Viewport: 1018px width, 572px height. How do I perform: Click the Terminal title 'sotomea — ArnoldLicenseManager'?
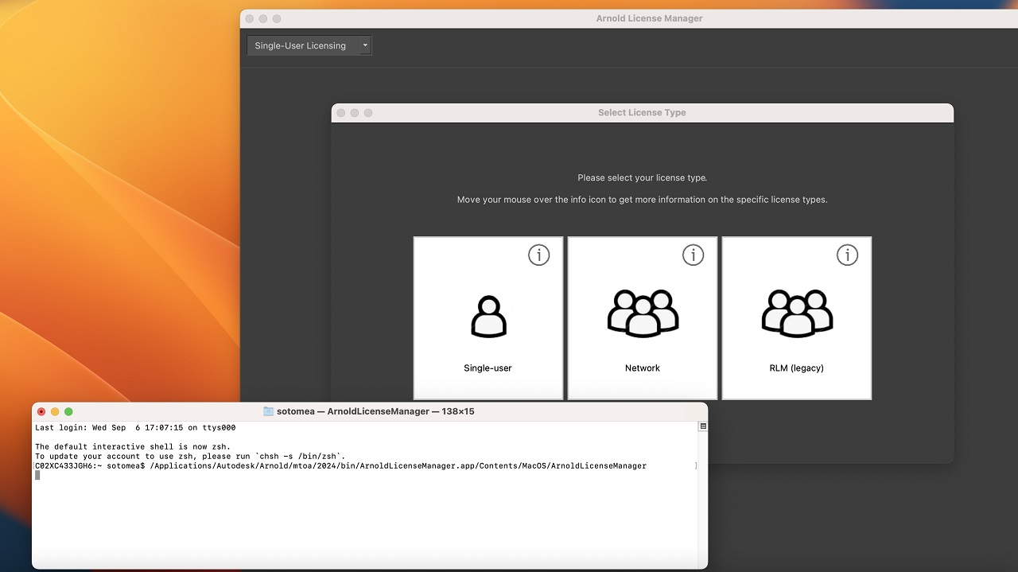click(x=375, y=411)
